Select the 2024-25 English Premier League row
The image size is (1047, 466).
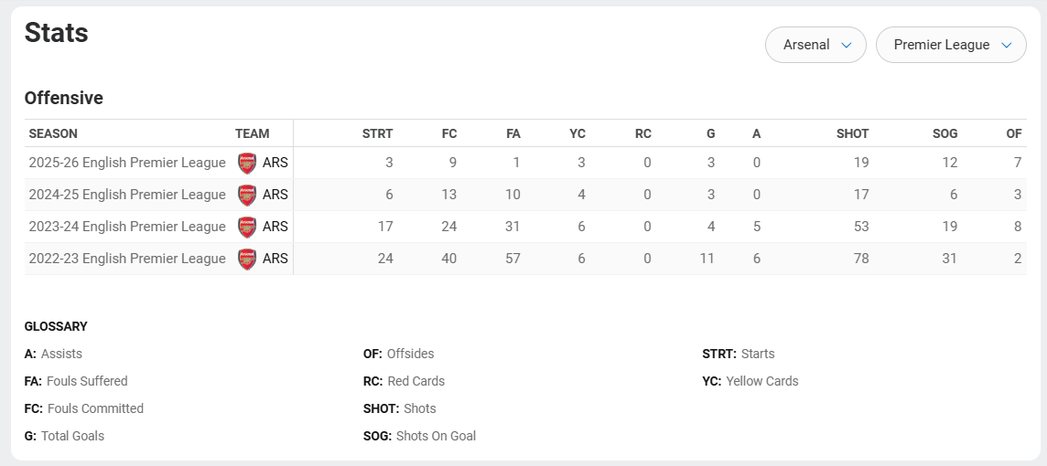(x=525, y=195)
